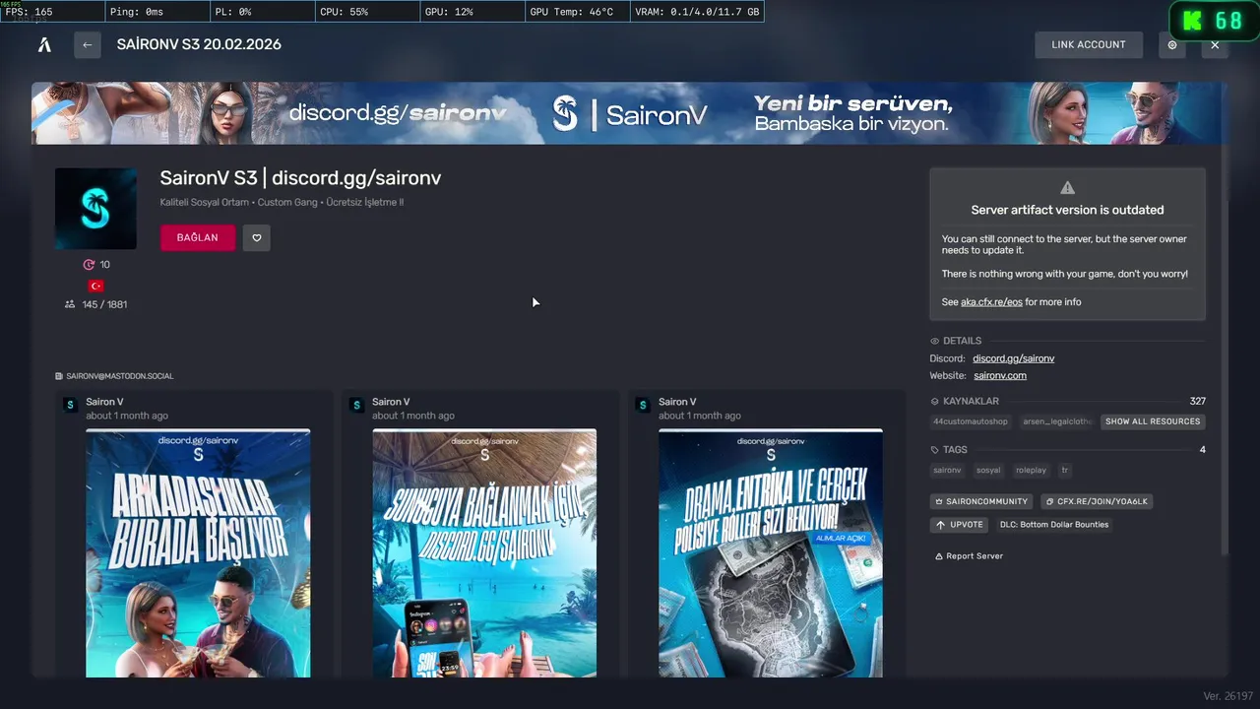Click SHOW ALL RESOURCES button

click(1153, 421)
